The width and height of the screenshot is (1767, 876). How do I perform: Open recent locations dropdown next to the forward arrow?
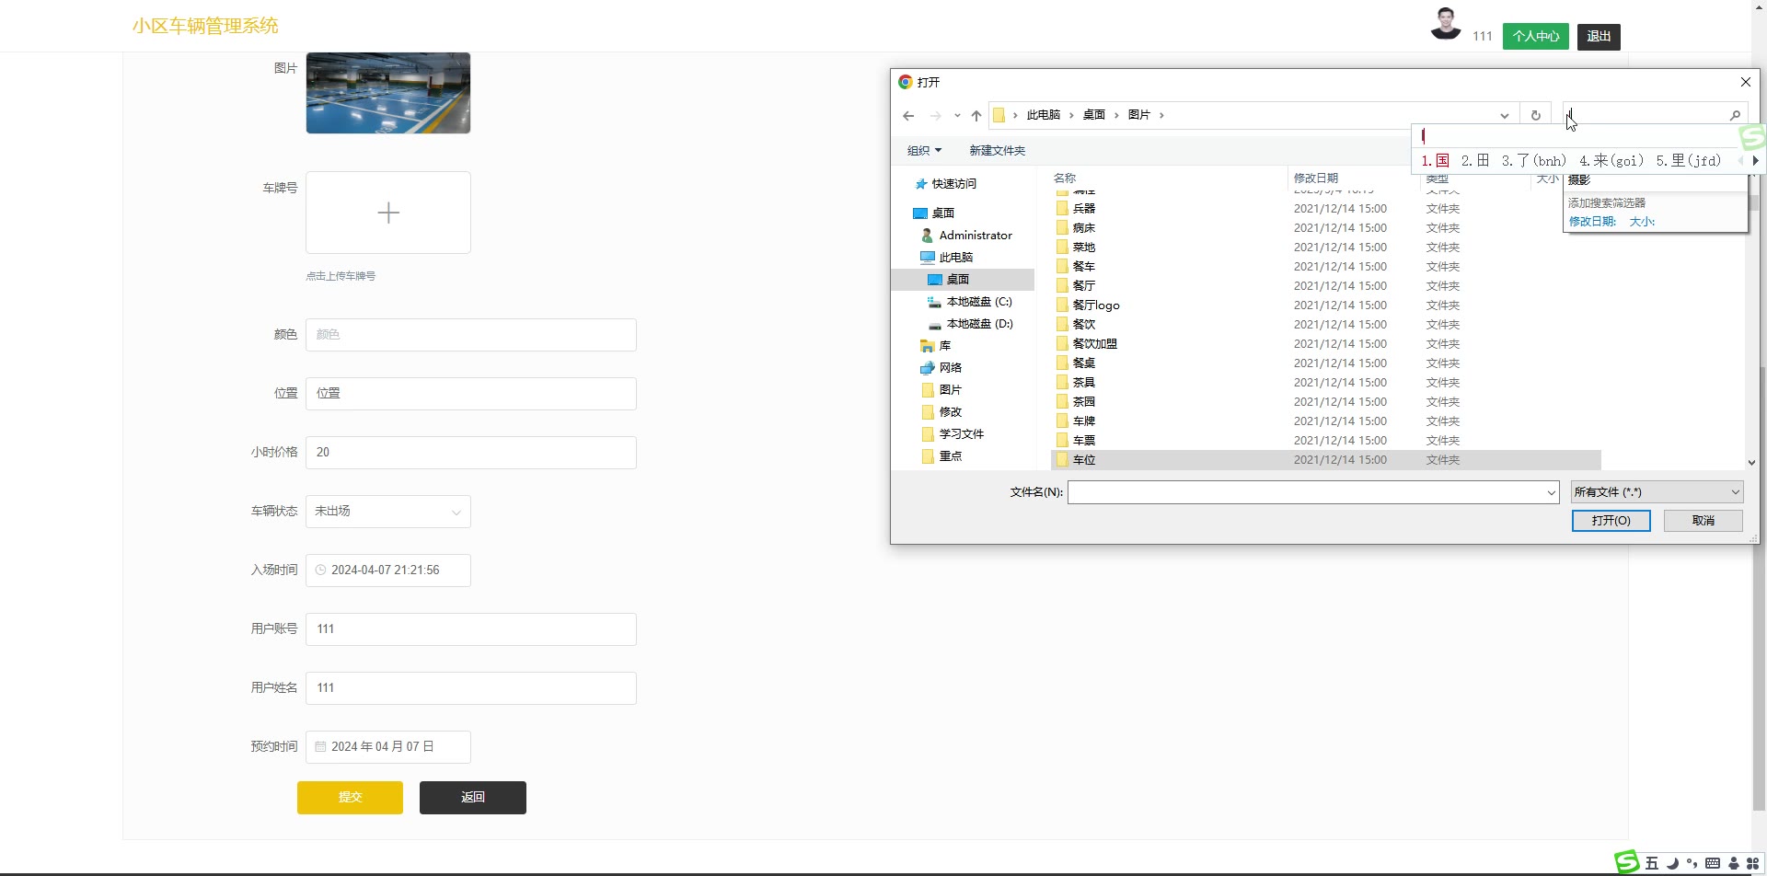(957, 115)
